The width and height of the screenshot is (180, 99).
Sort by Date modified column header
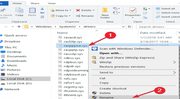coord(153,33)
